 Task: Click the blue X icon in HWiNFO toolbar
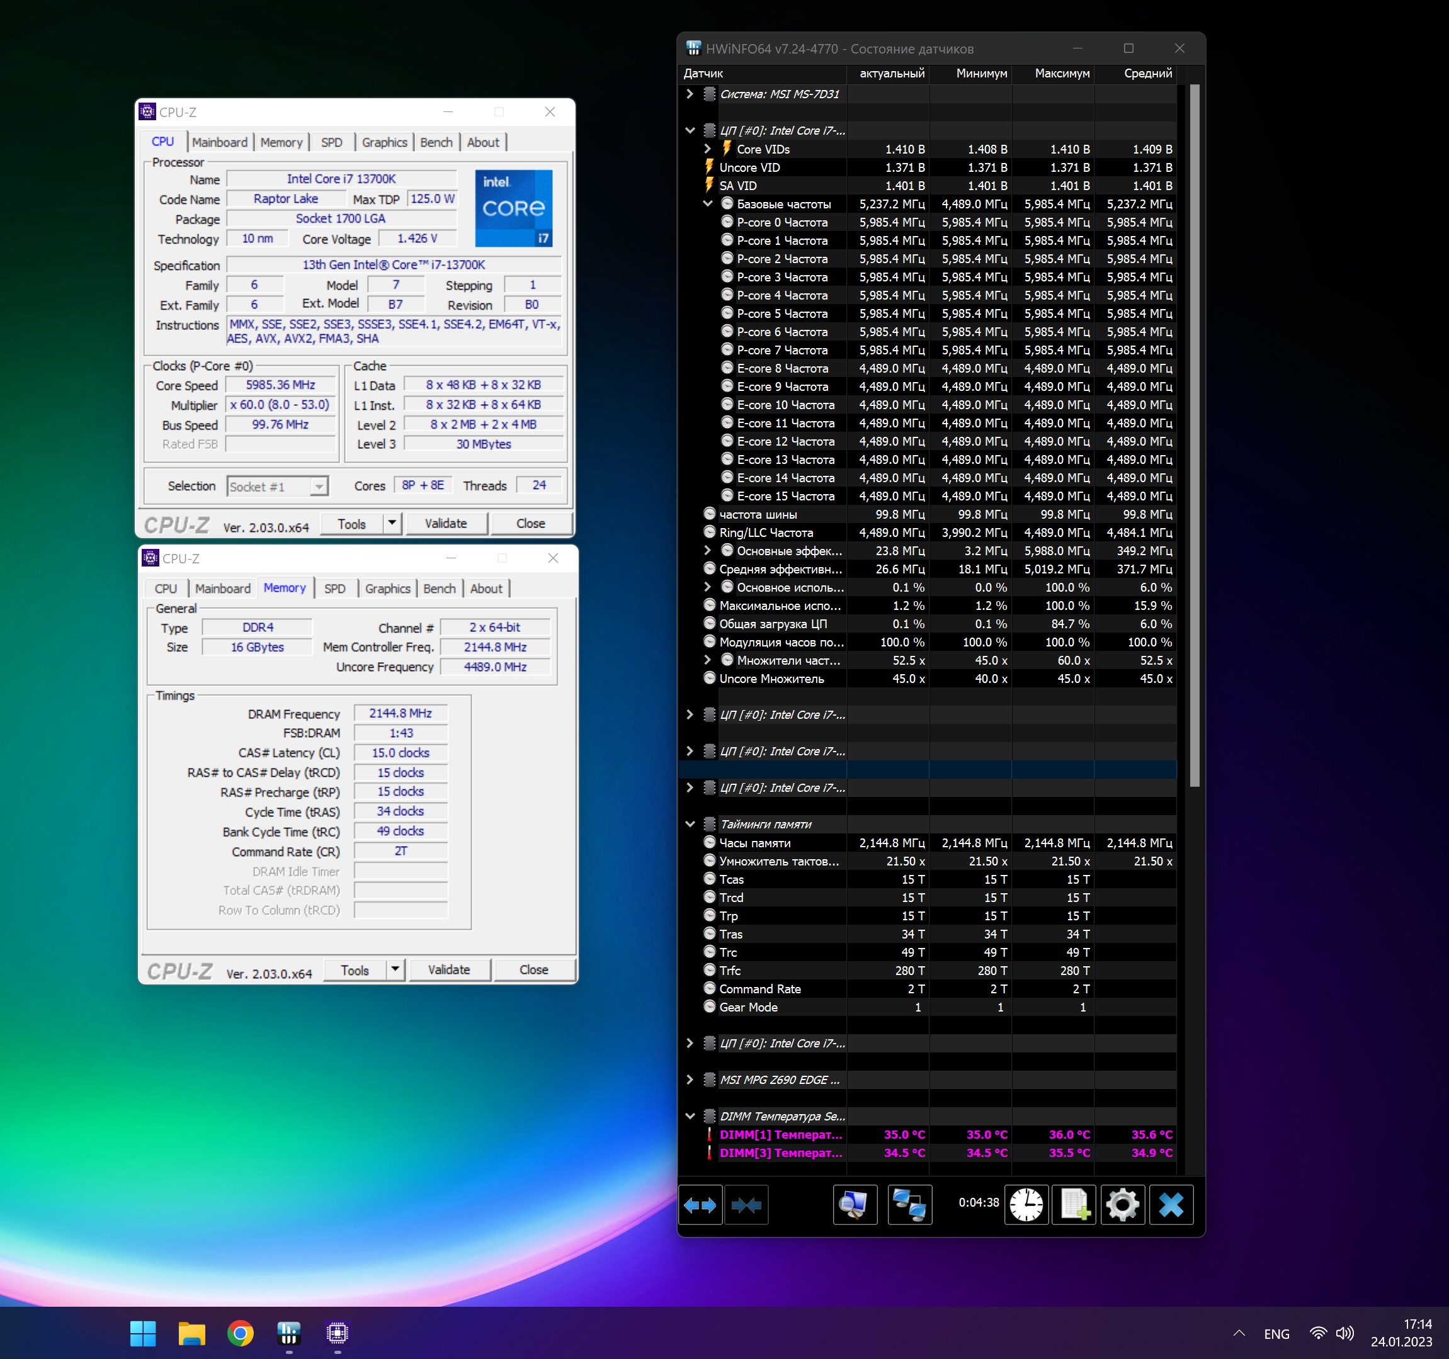point(1171,1205)
